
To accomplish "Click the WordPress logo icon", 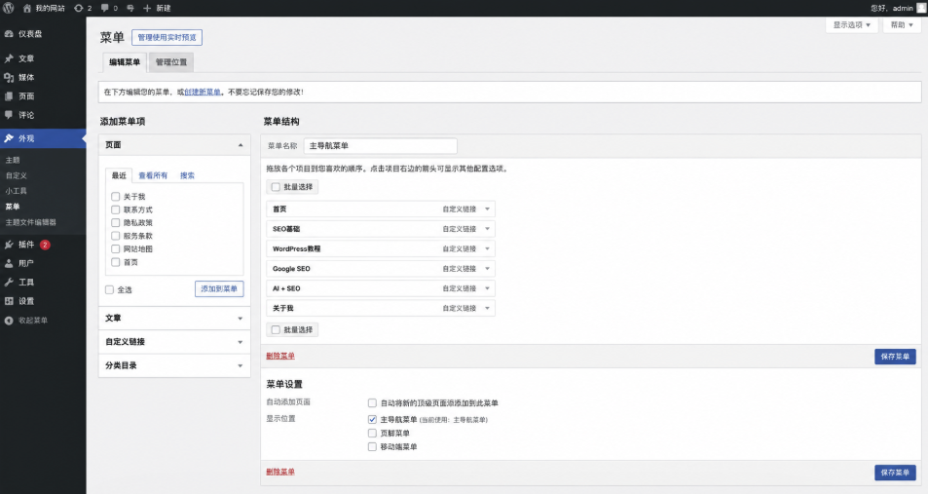I will click(x=9, y=9).
